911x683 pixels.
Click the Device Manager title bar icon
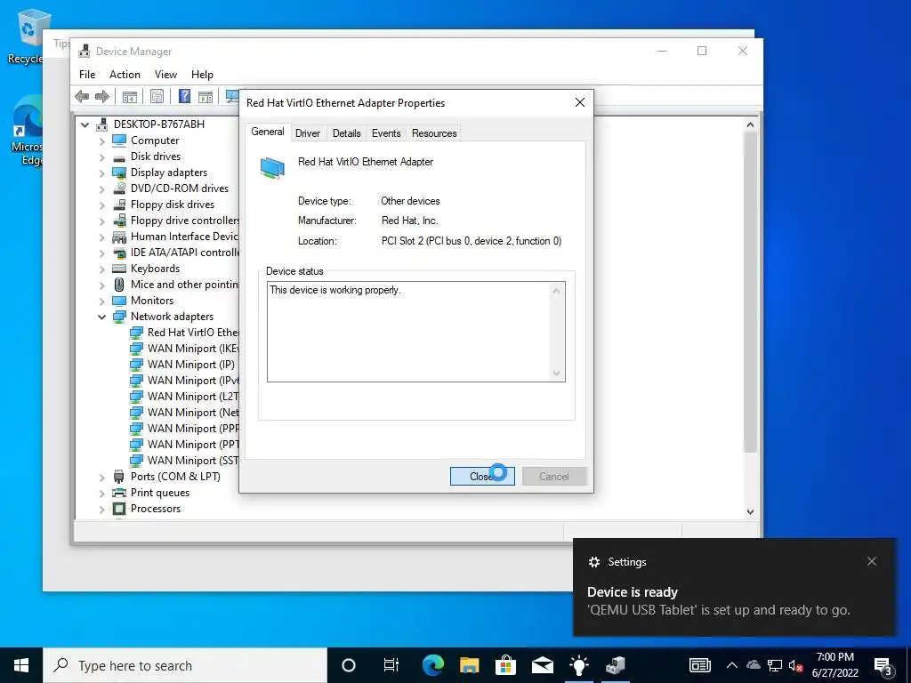tap(85, 51)
